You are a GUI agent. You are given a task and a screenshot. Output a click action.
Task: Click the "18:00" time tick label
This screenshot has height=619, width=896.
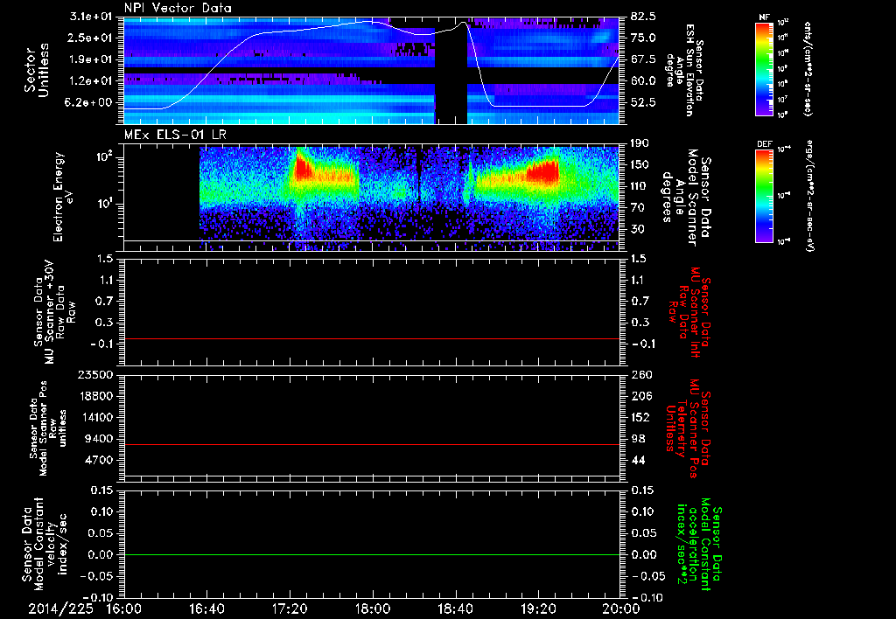click(373, 609)
